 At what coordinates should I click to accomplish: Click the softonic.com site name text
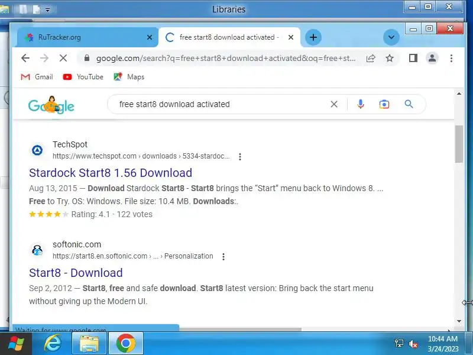point(77,244)
